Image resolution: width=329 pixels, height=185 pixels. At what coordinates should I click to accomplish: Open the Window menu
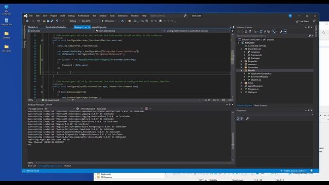[135, 16]
